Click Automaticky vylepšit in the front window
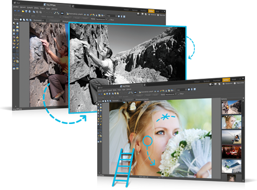257x190 pixels. [x=146, y=92]
